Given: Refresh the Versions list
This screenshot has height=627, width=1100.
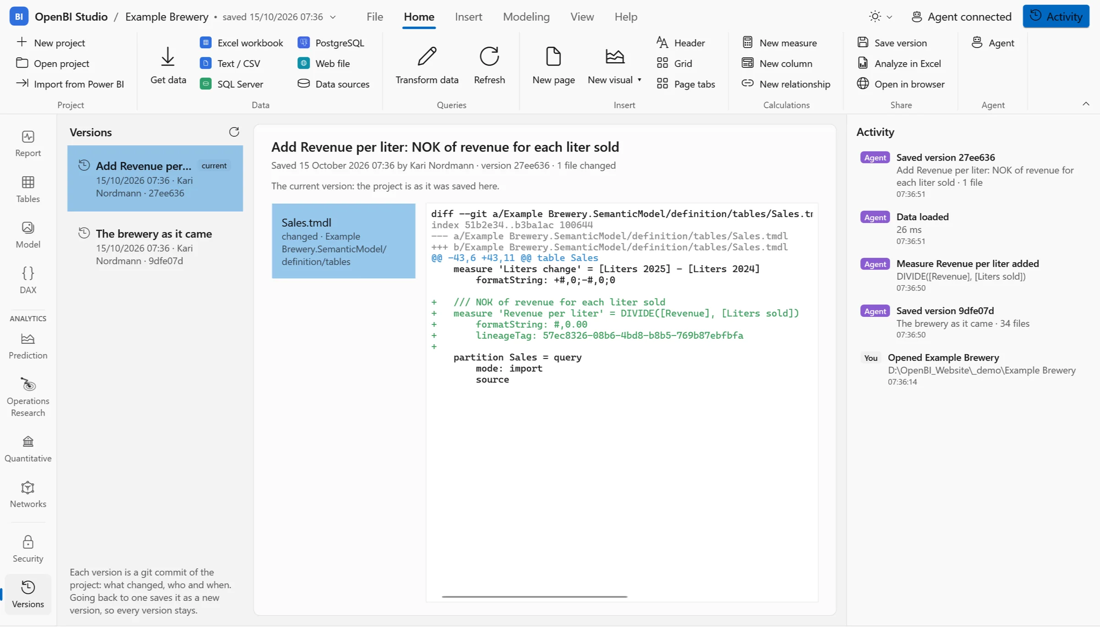Looking at the screenshot, I should tap(234, 132).
